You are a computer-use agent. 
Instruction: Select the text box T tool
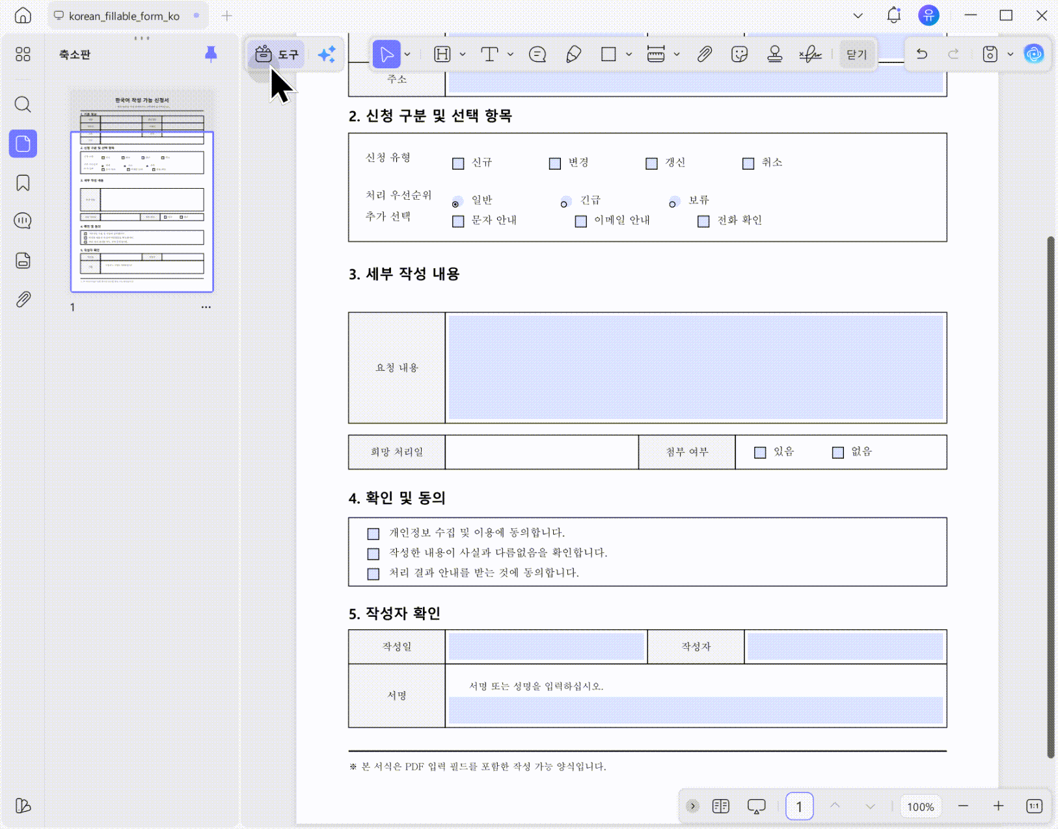(x=489, y=54)
